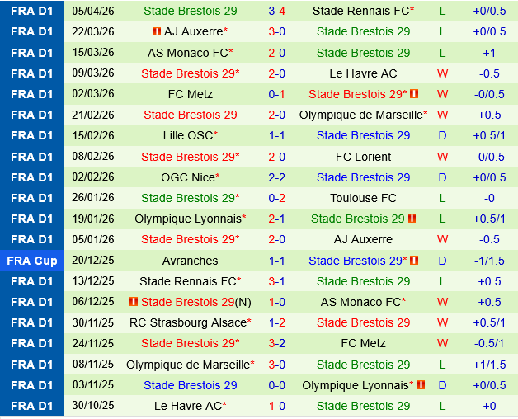This screenshot has height=419, width=518.
Task: Click red card icon in the Avranches cup row
Action: [414, 261]
